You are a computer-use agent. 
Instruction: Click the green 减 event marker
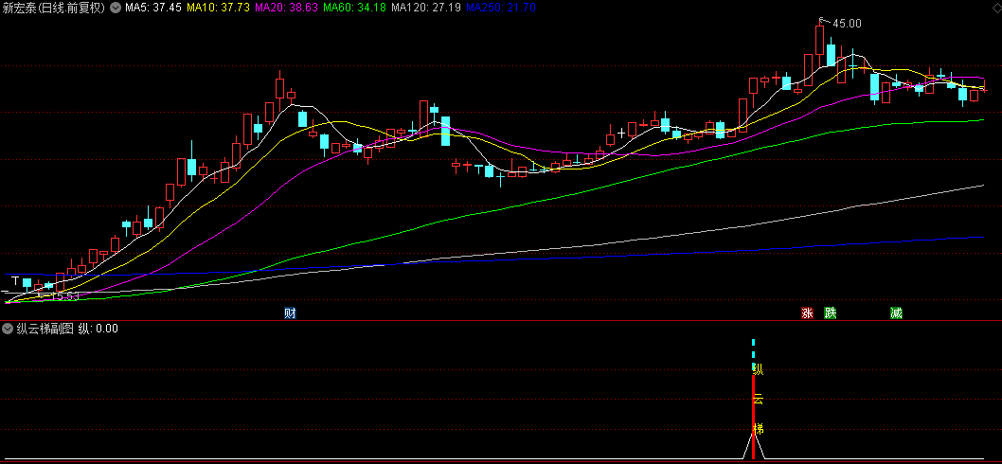[x=897, y=313]
